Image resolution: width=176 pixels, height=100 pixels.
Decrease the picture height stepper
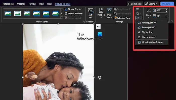166,11
